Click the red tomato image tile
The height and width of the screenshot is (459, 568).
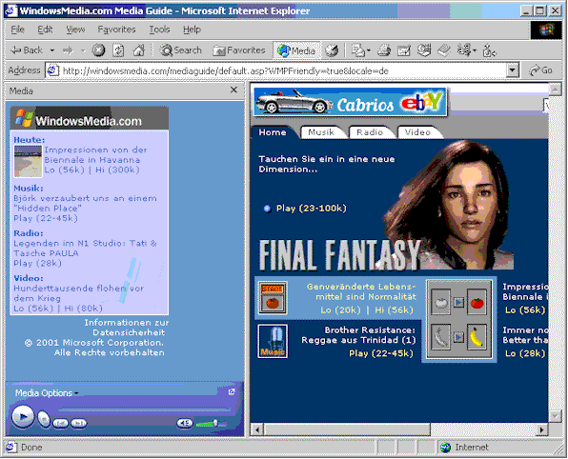pyautogui.click(x=477, y=302)
